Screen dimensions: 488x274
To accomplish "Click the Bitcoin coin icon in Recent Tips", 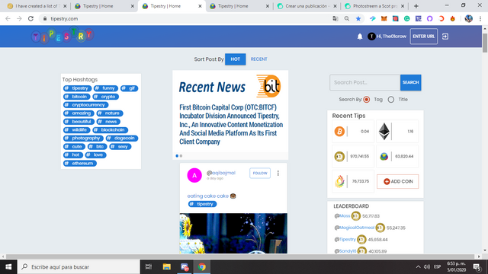I will [339, 132].
